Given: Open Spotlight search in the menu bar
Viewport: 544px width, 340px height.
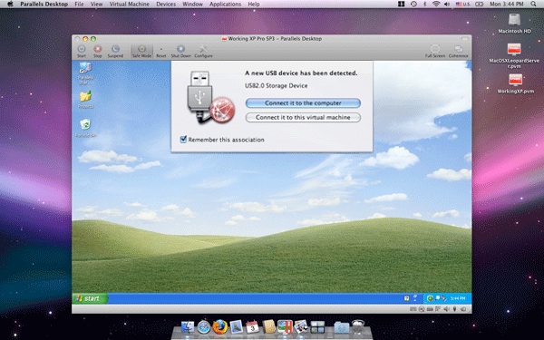Looking at the screenshot, I should pyautogui.click(x=533, y=5).
